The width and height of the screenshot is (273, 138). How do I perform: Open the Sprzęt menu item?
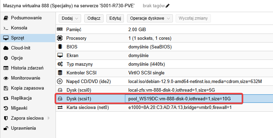(28, 38)
